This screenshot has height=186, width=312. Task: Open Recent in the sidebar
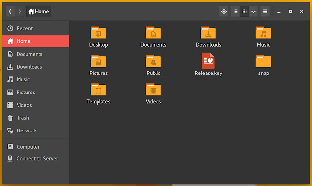tap(36, 28)
